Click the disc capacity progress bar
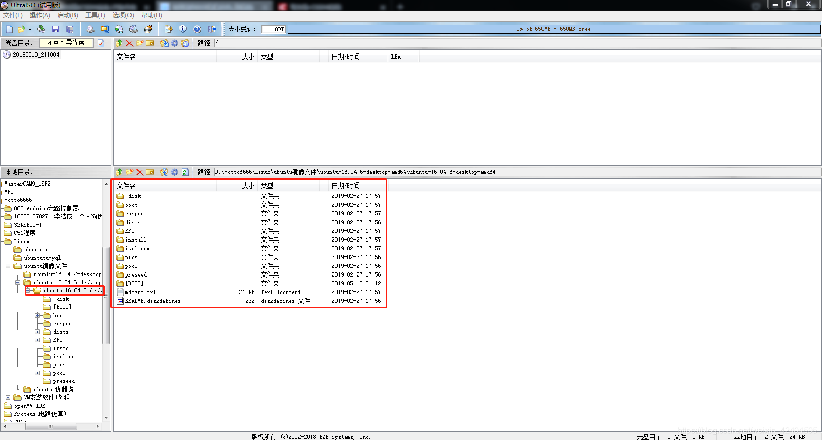This screenshot has width=822, height=440. [554, 29]
